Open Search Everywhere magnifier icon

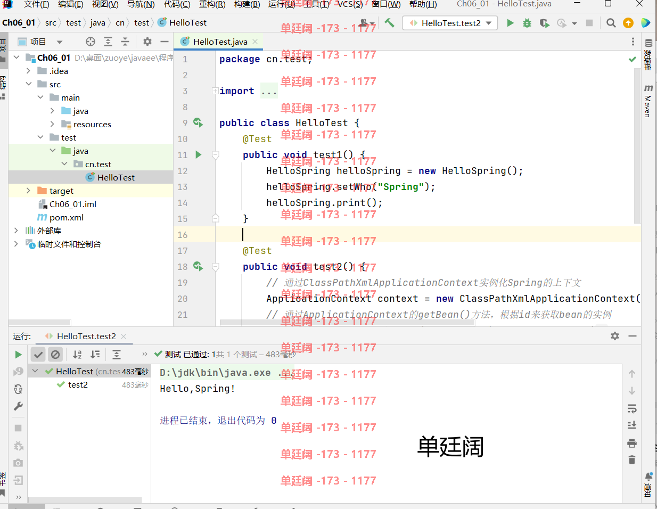click(611, 23)
